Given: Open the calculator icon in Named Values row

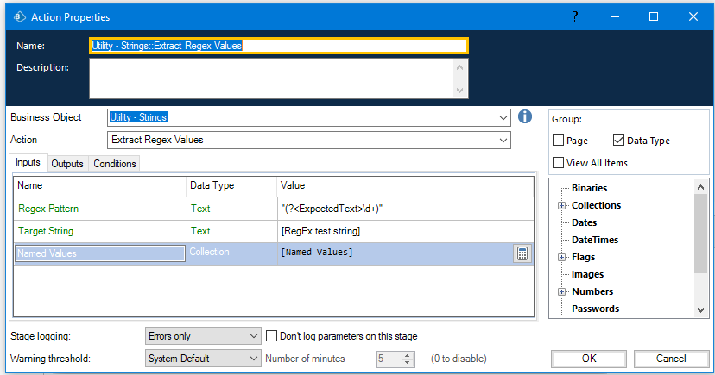Looking at the screenshot, I should pyautogui.click(x=522, y=253).
